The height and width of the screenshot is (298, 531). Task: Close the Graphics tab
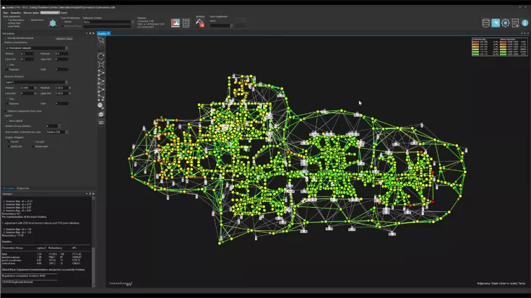108,33
